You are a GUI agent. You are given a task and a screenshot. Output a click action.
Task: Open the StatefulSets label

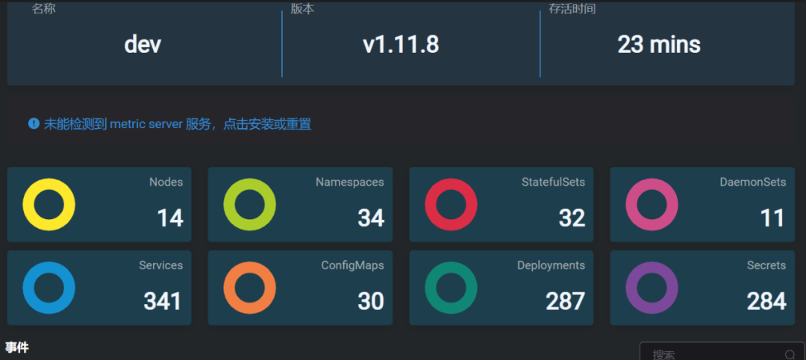[553, 182]
